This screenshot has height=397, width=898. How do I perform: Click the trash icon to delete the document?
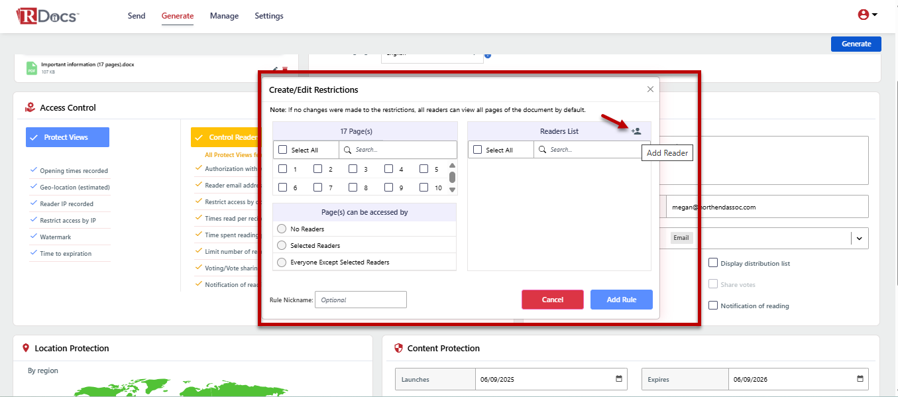[x=285, y=68]
